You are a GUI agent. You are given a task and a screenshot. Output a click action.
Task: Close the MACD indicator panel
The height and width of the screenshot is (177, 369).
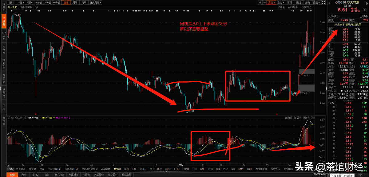point(313,118)
